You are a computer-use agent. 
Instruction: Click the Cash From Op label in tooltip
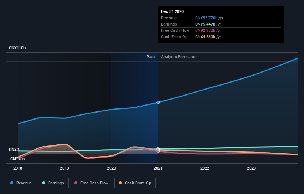click(x=174, y=37)
